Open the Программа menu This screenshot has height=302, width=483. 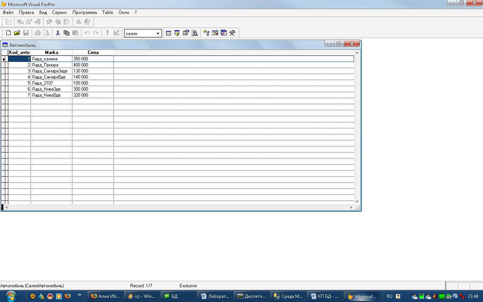point(85,12)
